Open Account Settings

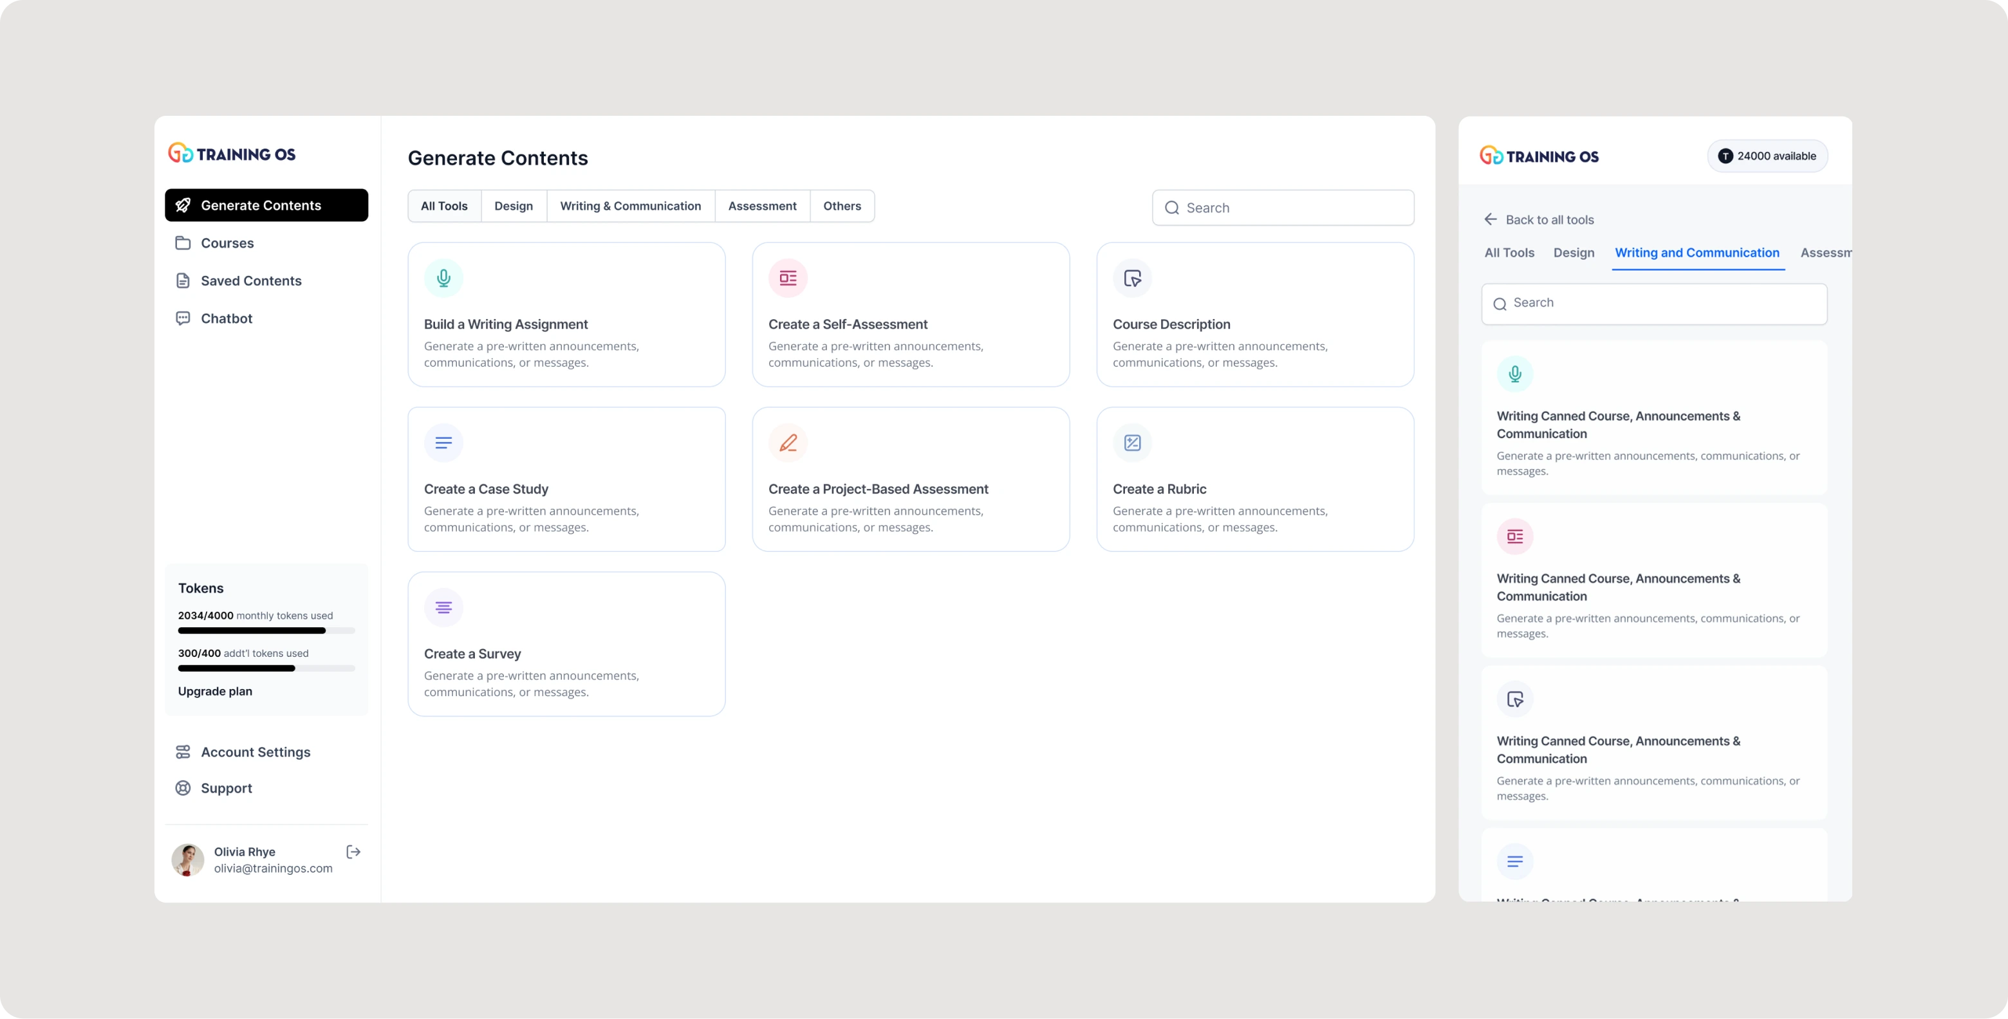[255, 752]
